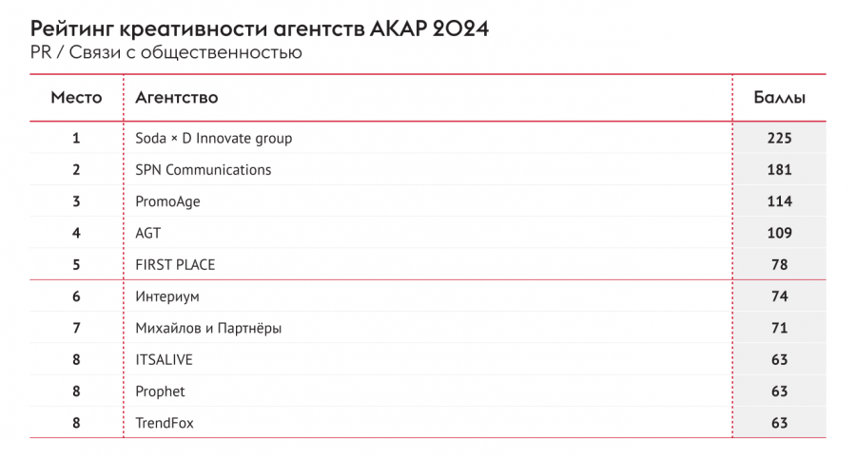
Task: Click the Интериум agency name
Action: pos(167,296)
